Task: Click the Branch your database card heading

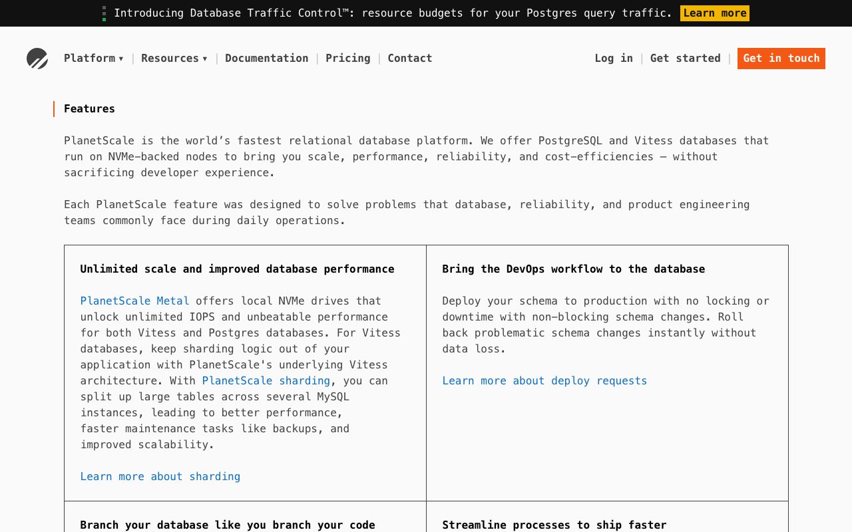Action: pos(228,525)
